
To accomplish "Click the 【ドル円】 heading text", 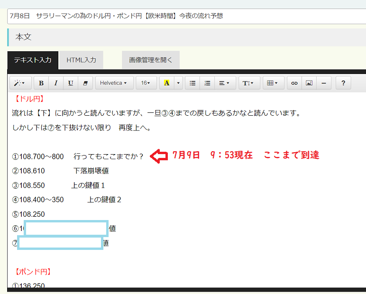I will (x=29, y=99).
